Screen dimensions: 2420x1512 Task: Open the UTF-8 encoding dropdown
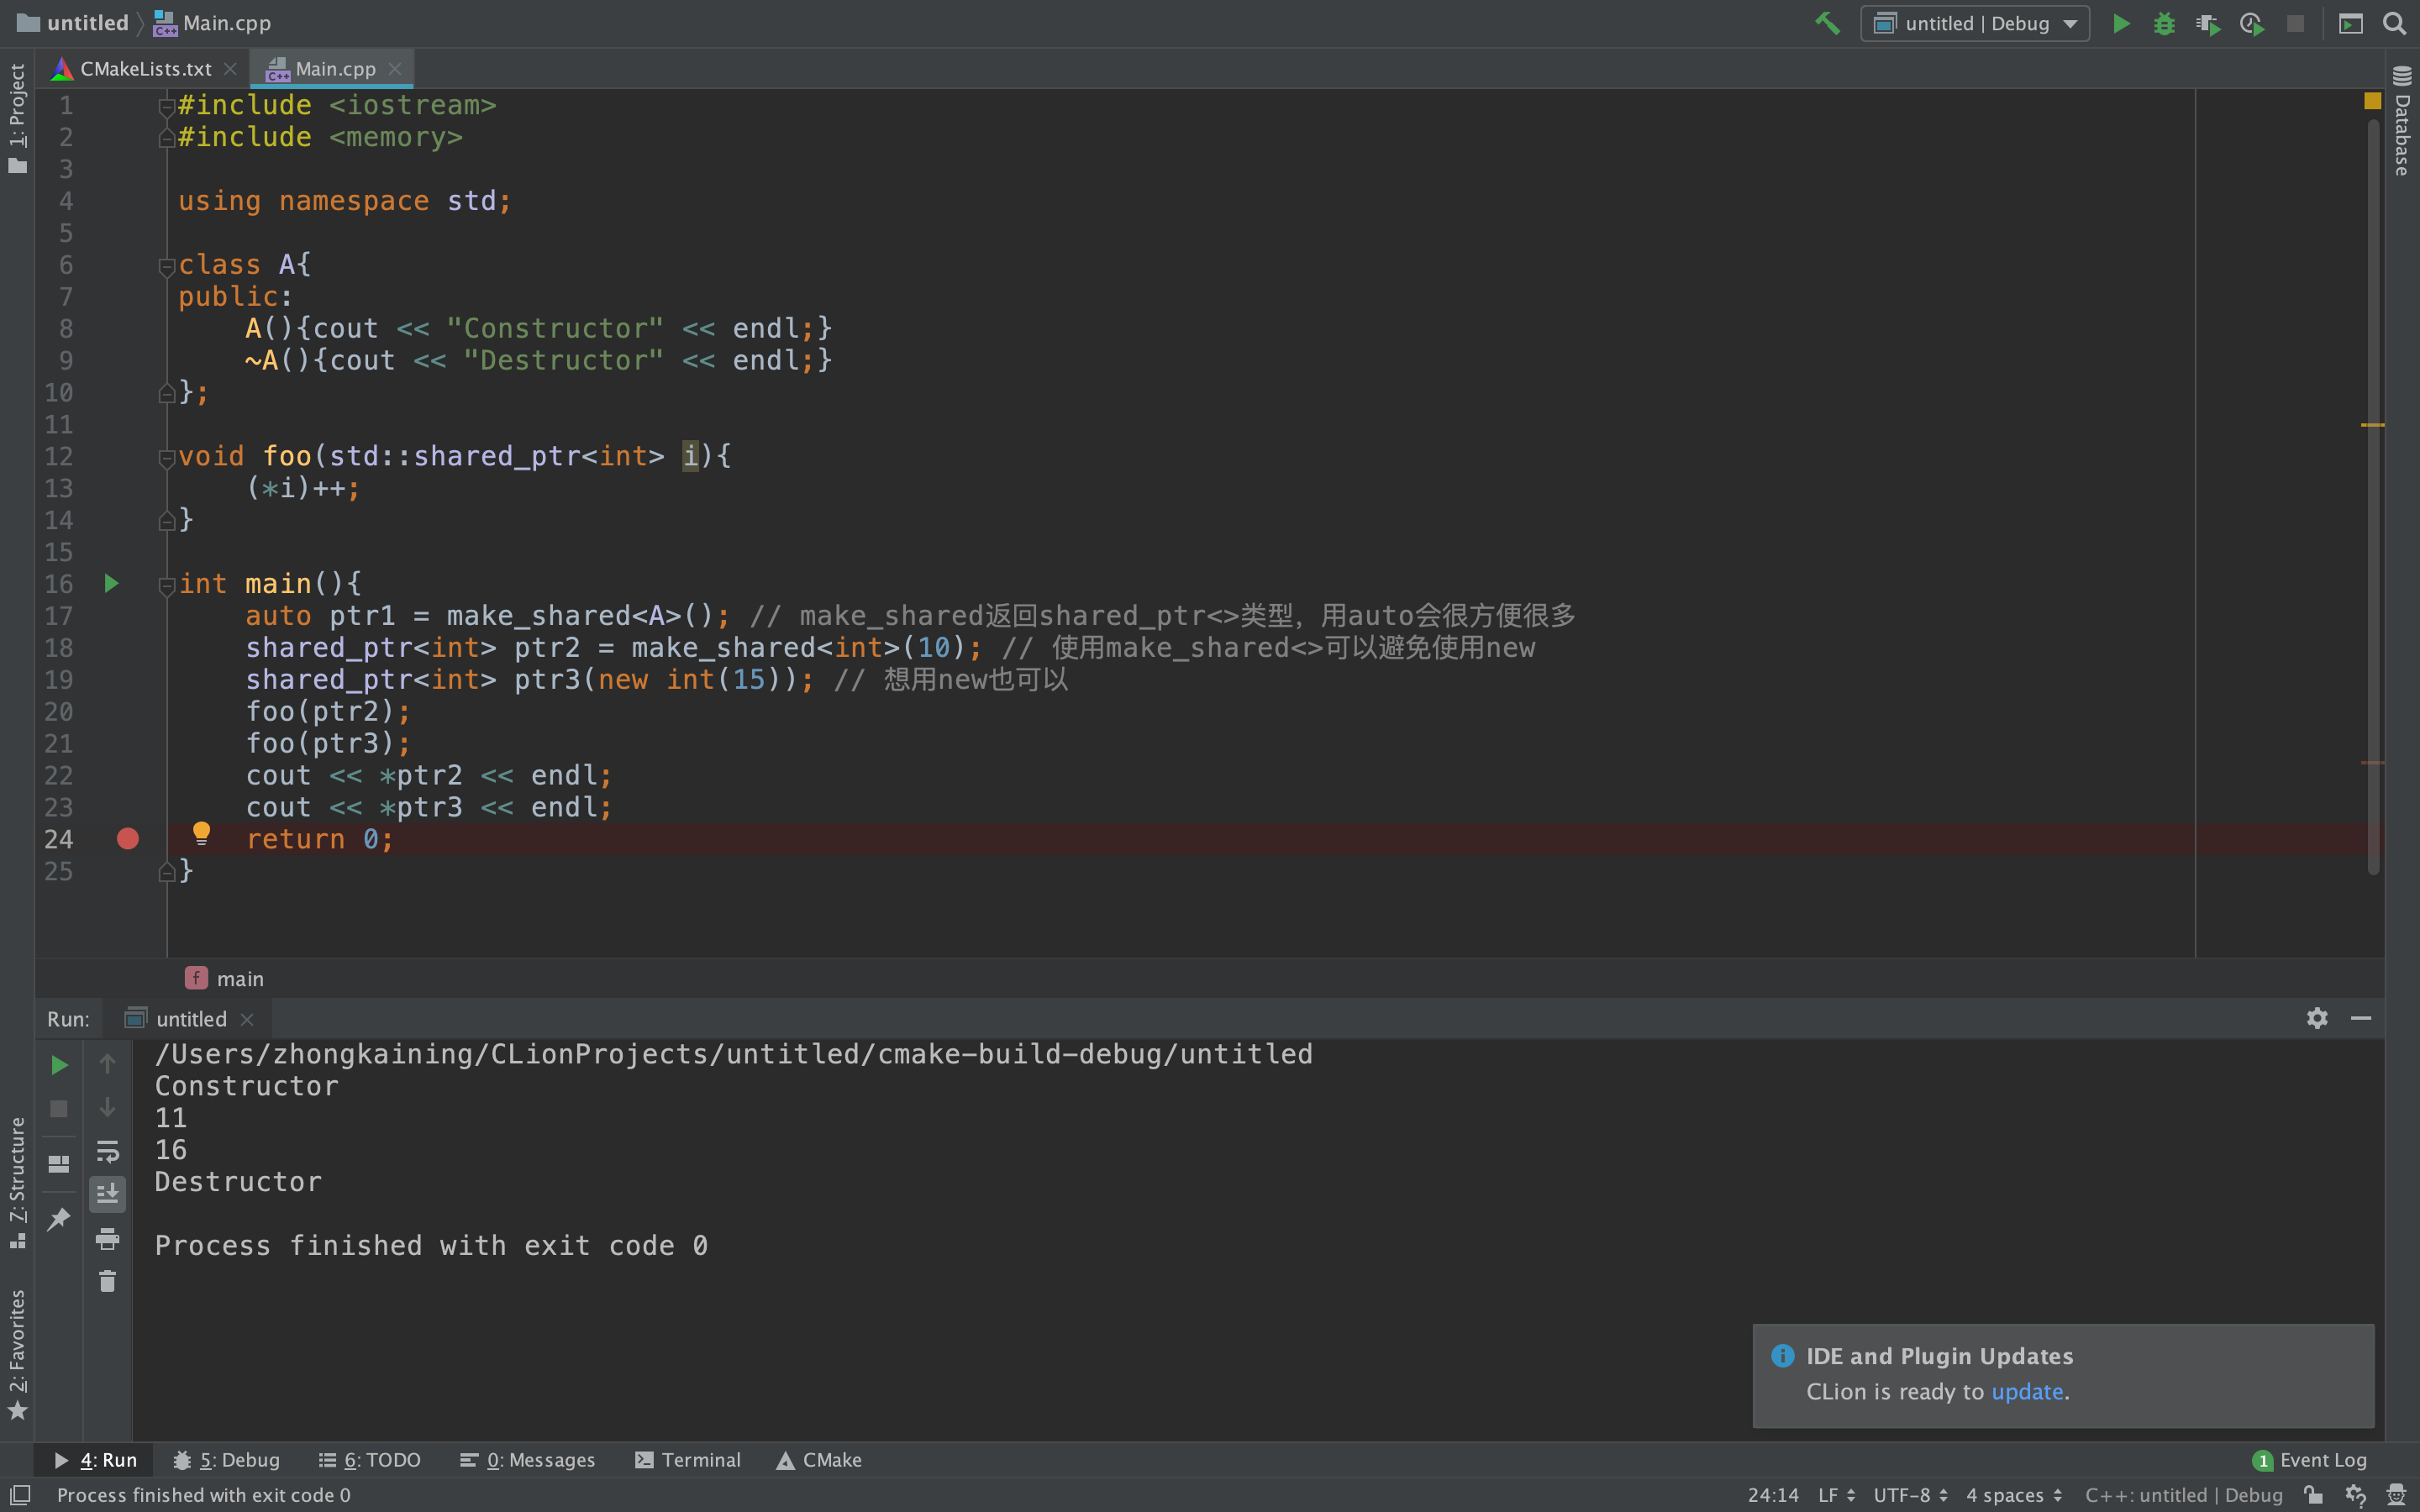tap(1910, 1495)
